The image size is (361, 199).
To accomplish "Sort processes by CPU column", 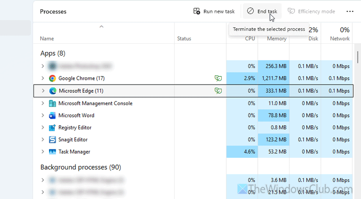I will tap(250, 39).
